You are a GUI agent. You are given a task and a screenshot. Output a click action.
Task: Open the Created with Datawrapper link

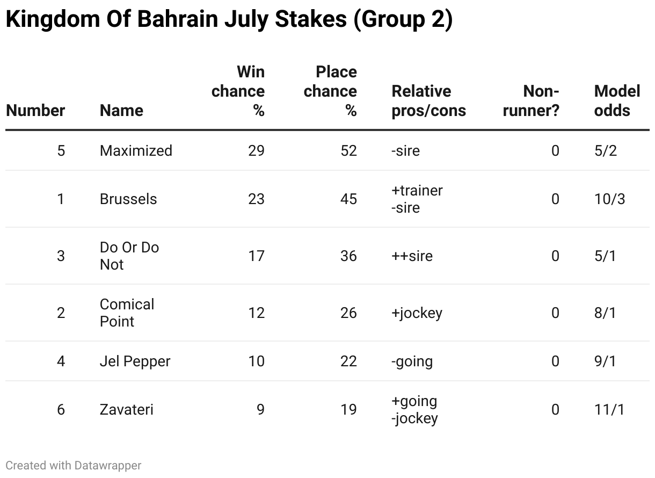[x=73, y=465]
